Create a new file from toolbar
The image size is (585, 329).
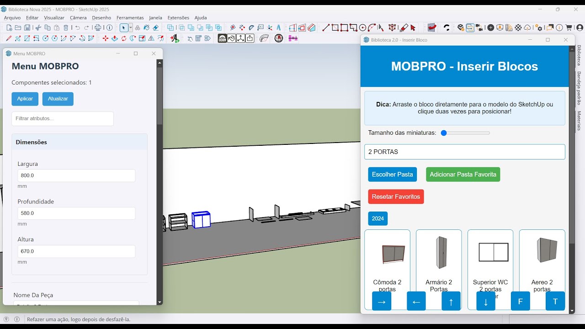pos(9,27)
